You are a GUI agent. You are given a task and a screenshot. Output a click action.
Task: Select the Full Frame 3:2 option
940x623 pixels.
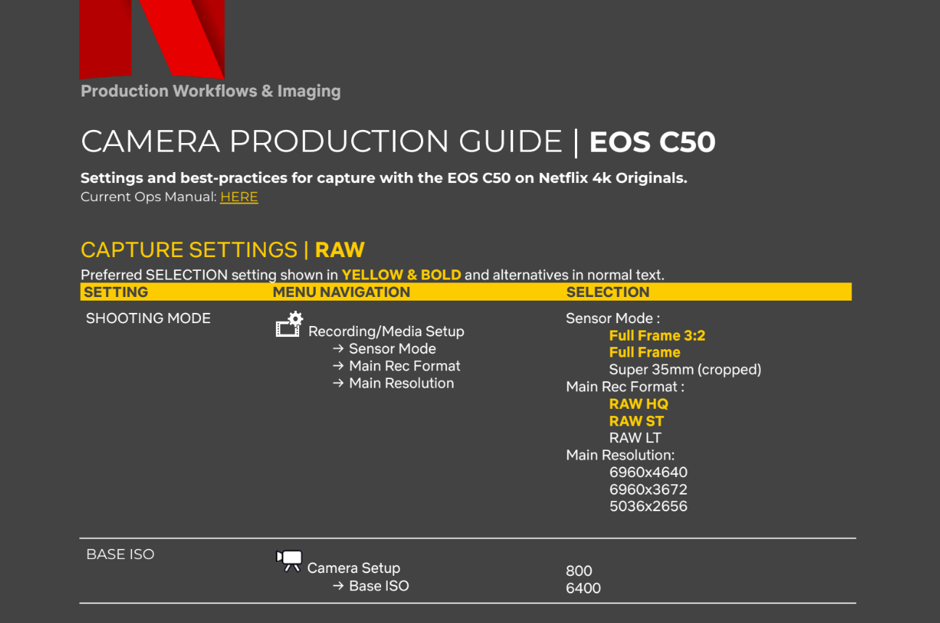[657, 335]
